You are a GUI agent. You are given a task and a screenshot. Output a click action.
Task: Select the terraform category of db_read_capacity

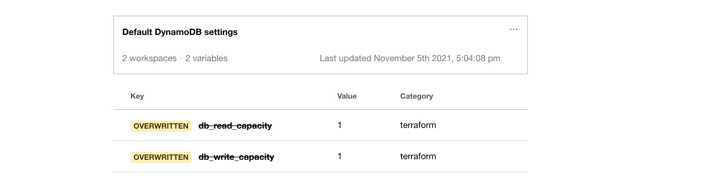click(418, 125)
